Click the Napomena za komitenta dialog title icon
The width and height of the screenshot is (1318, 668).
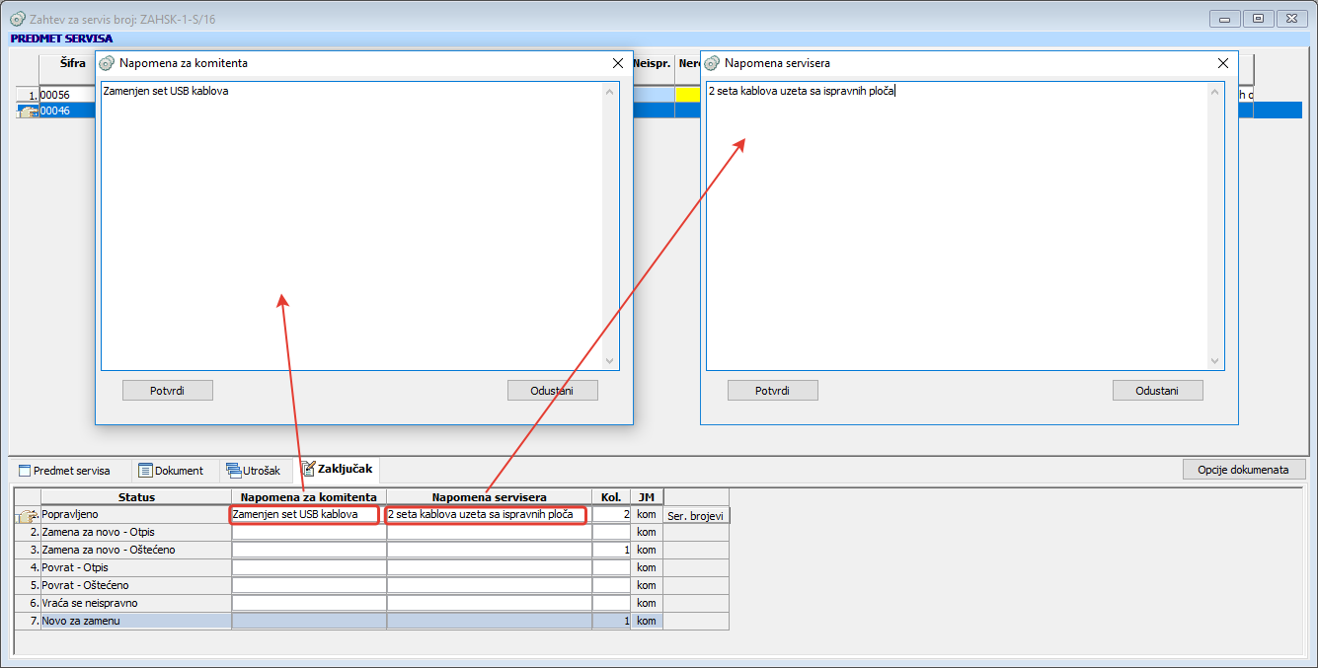[x=107, y=63]
